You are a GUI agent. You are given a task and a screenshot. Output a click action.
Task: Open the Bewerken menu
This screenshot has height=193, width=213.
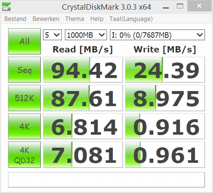(x=46, y=19)
